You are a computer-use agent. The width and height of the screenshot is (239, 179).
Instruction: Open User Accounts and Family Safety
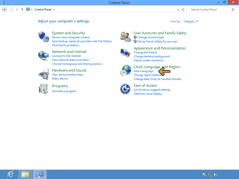(x=160, y=33)
